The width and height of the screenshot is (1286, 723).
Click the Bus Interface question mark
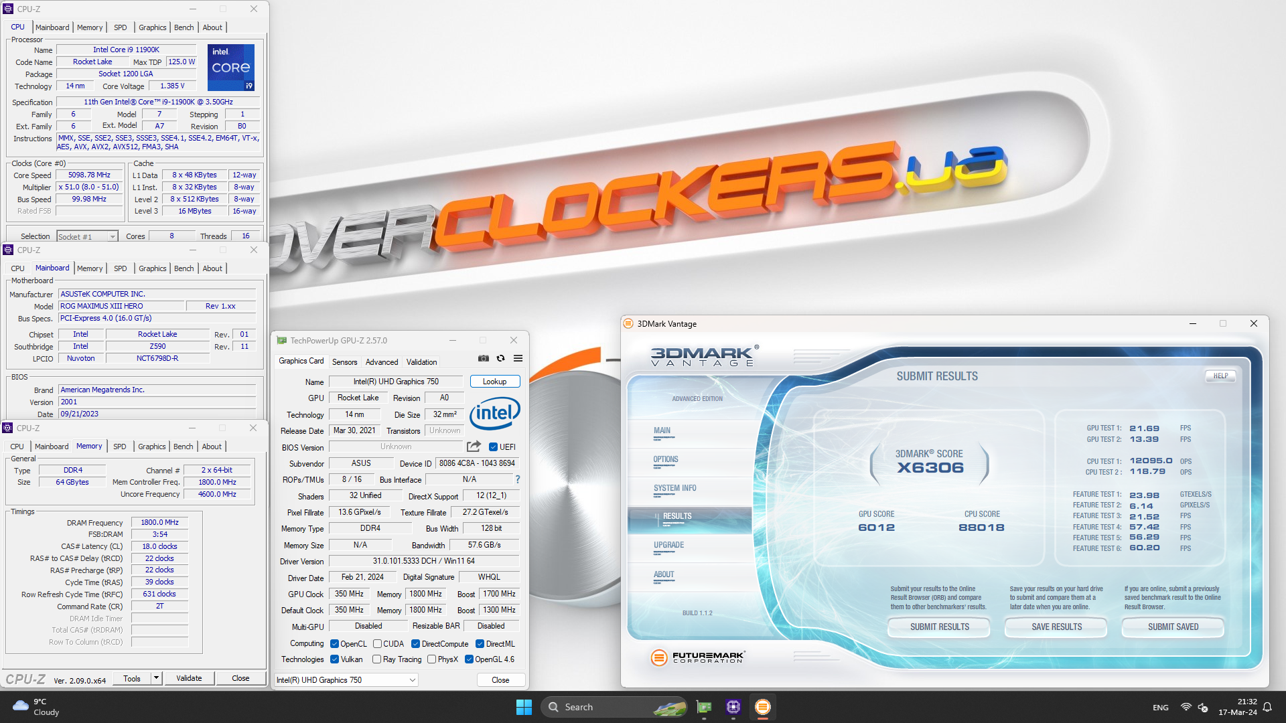pos(518,479)
